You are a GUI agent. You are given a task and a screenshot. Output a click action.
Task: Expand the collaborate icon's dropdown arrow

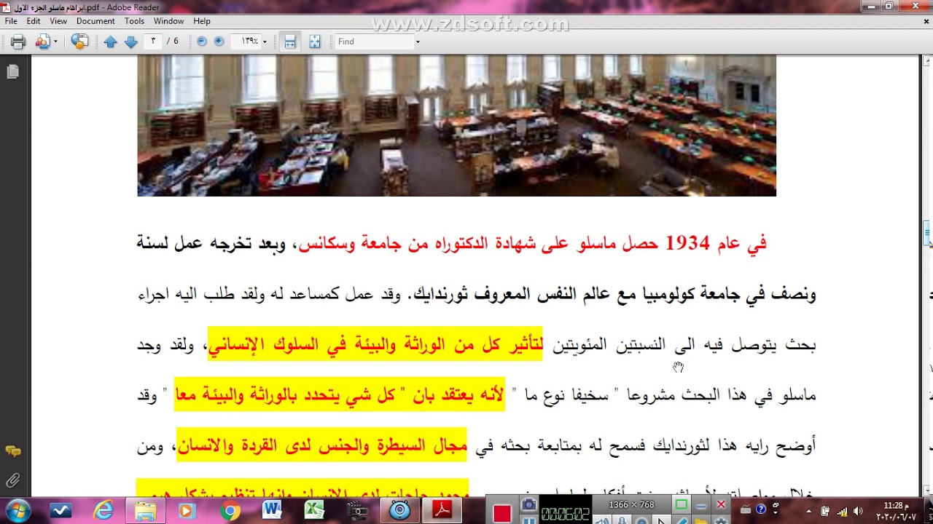tap(55, 41)
